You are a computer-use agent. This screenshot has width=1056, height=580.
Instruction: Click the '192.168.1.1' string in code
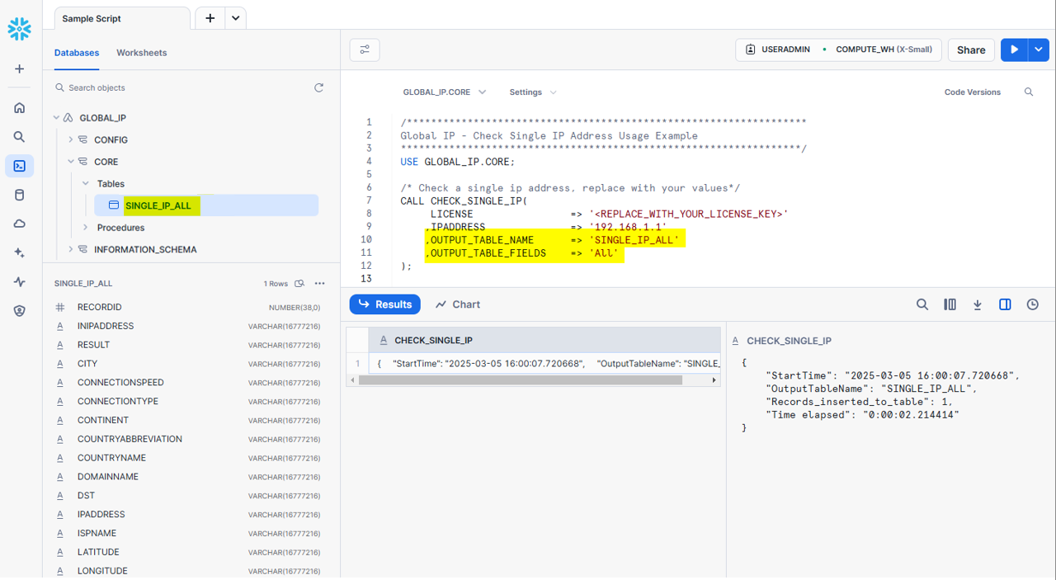(628, 226)
